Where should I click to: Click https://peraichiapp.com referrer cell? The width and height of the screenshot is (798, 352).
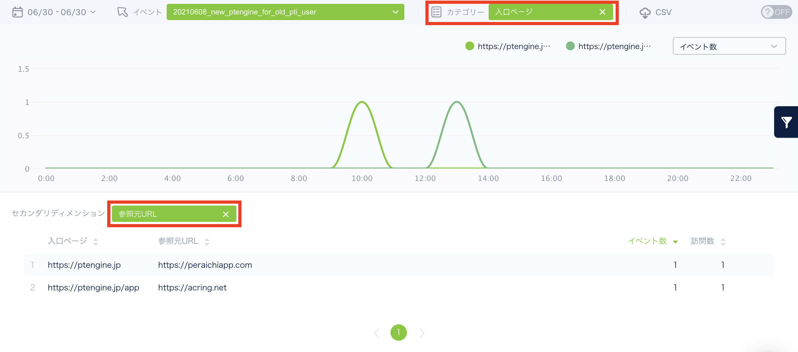[205, 265]
